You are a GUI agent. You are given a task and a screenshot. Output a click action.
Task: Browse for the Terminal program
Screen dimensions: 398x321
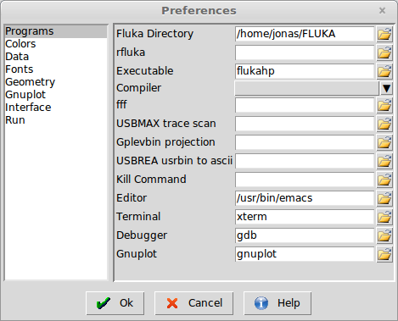click(384, 217)
